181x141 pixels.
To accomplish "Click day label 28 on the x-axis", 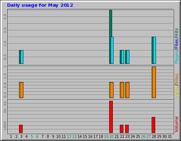I will (x=154, y=136).
